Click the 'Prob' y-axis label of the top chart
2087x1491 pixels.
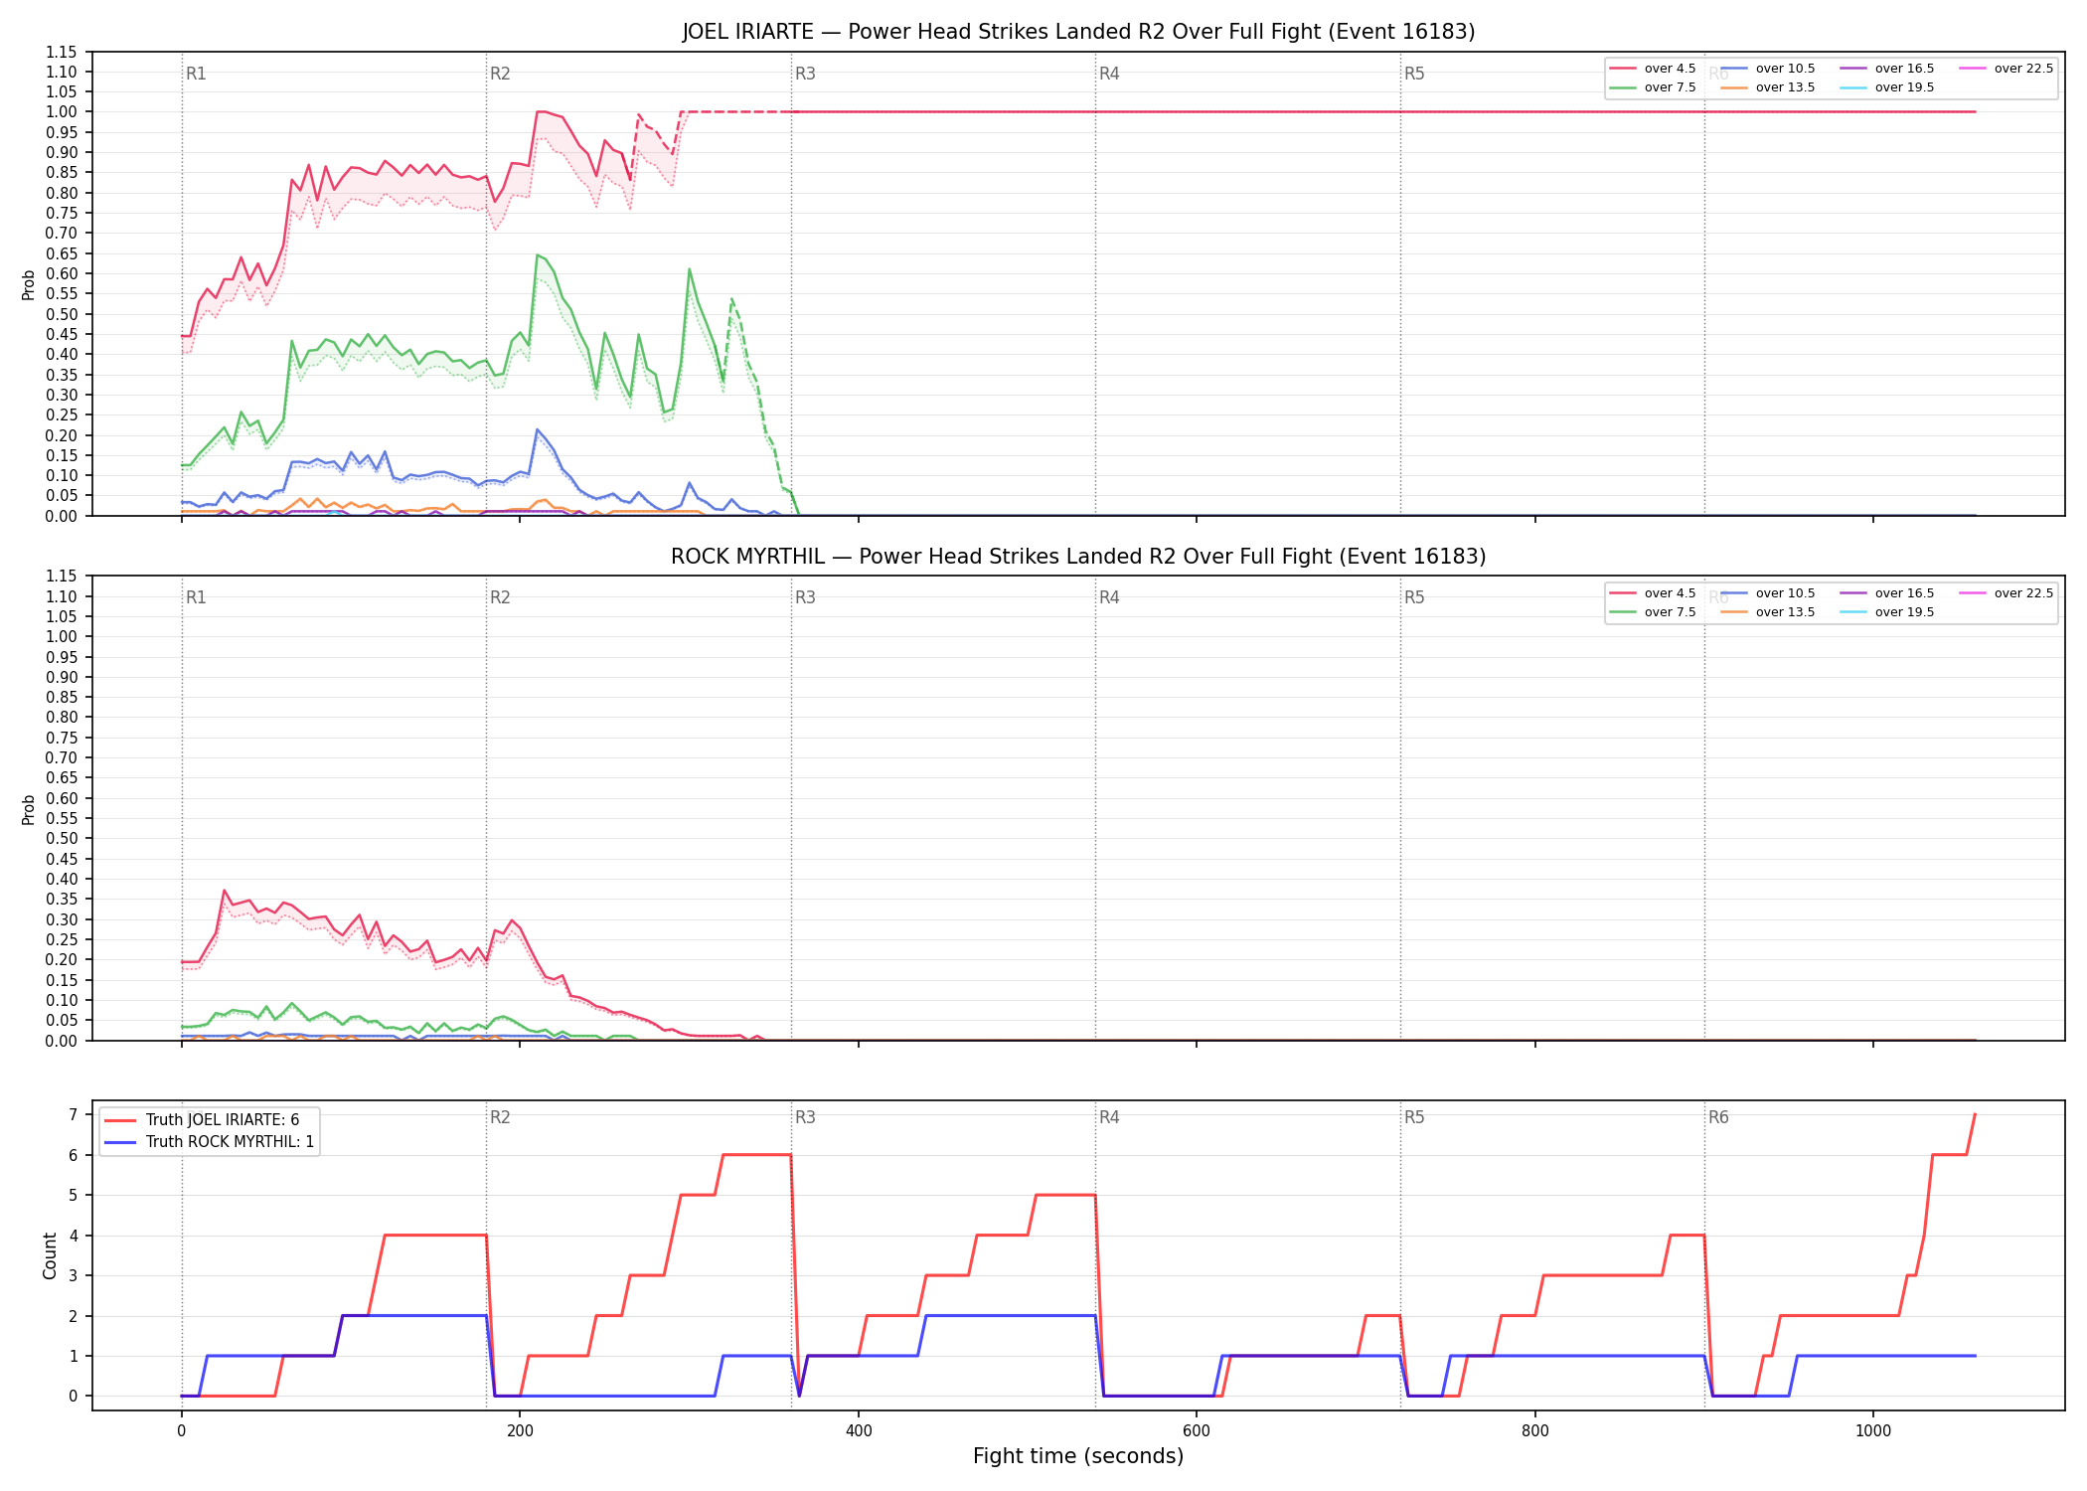tap(29, 284)
